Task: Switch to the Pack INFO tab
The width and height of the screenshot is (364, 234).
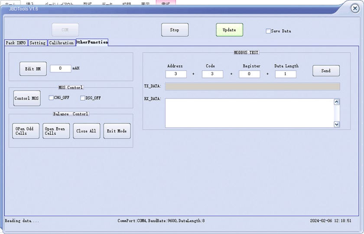Action: 16,43
